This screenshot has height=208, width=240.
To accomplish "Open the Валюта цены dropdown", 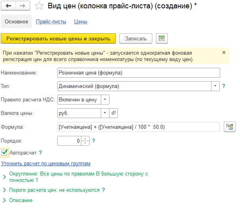I will 105,113.
